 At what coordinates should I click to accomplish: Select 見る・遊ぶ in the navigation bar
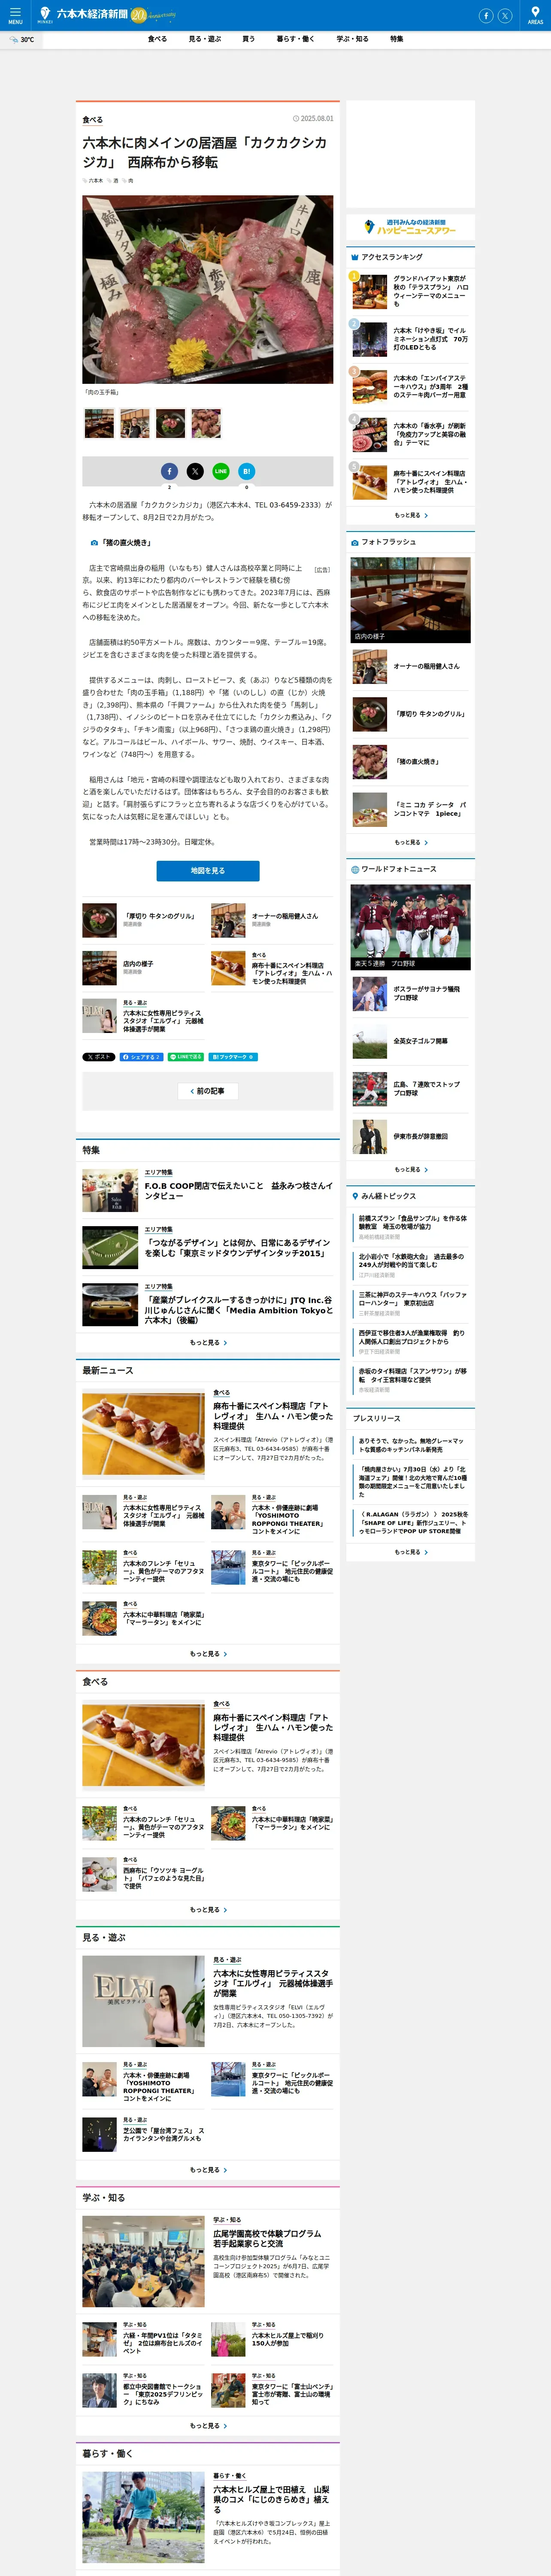tap(205, 39)
